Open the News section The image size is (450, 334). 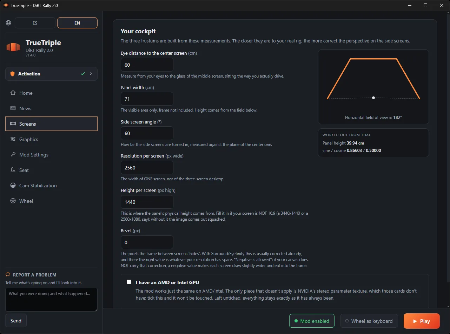point(51,108)
